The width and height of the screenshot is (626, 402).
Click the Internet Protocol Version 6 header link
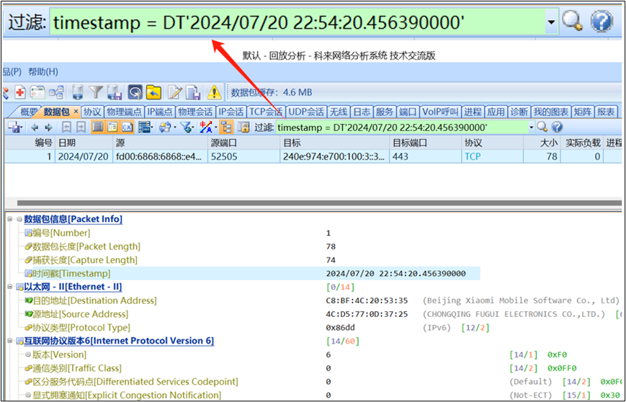click(x=119, y=341)
